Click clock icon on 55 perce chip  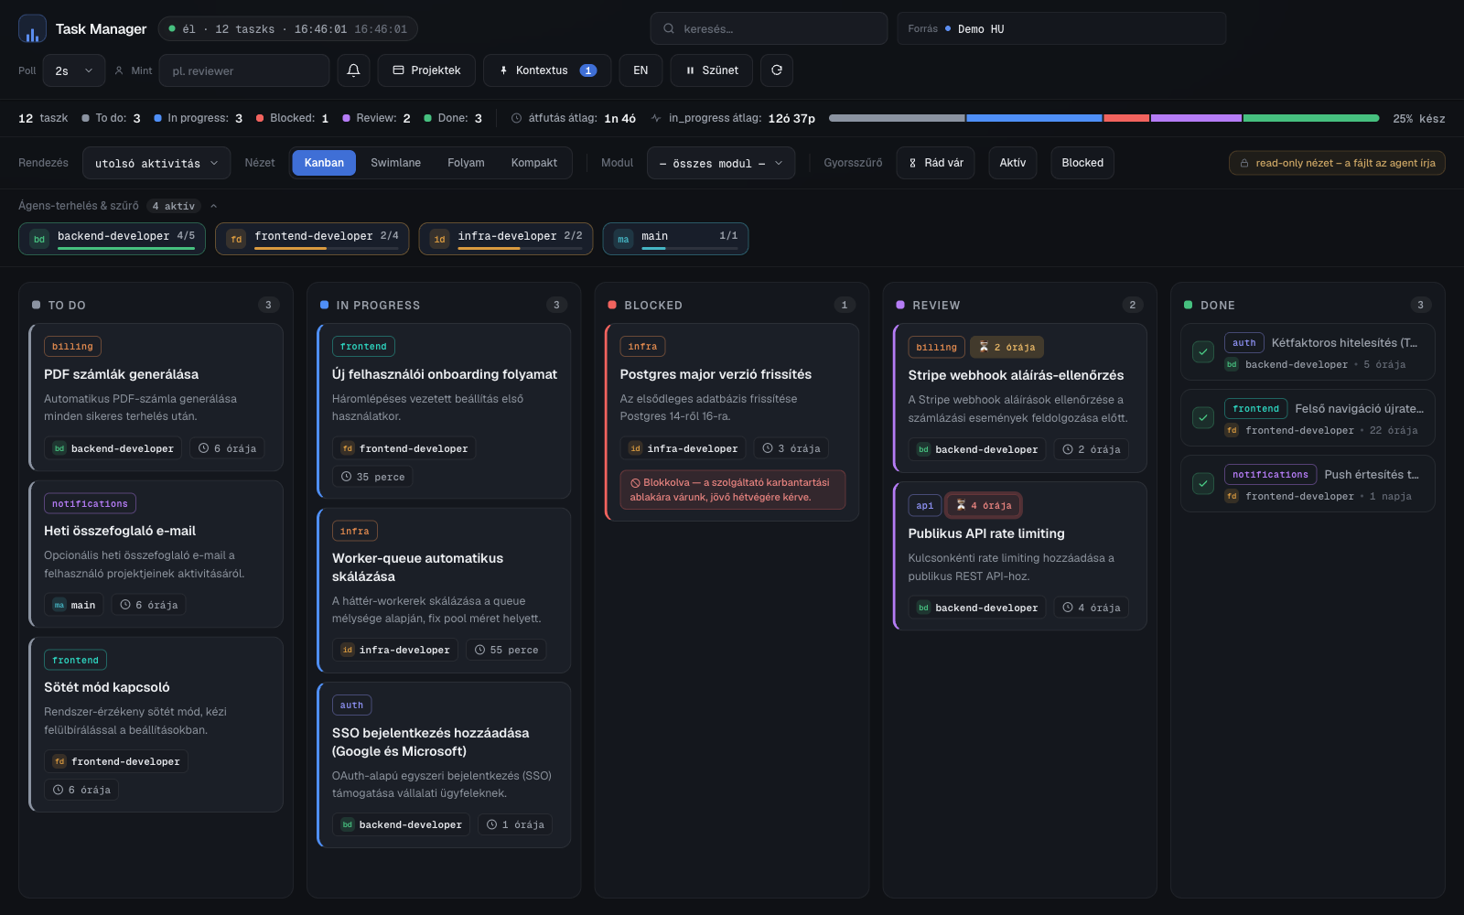point(479,650)
